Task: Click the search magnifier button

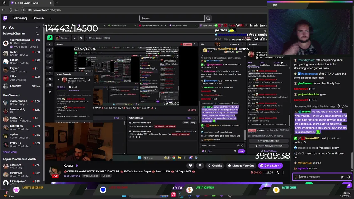Action: [x=208, y=18]
